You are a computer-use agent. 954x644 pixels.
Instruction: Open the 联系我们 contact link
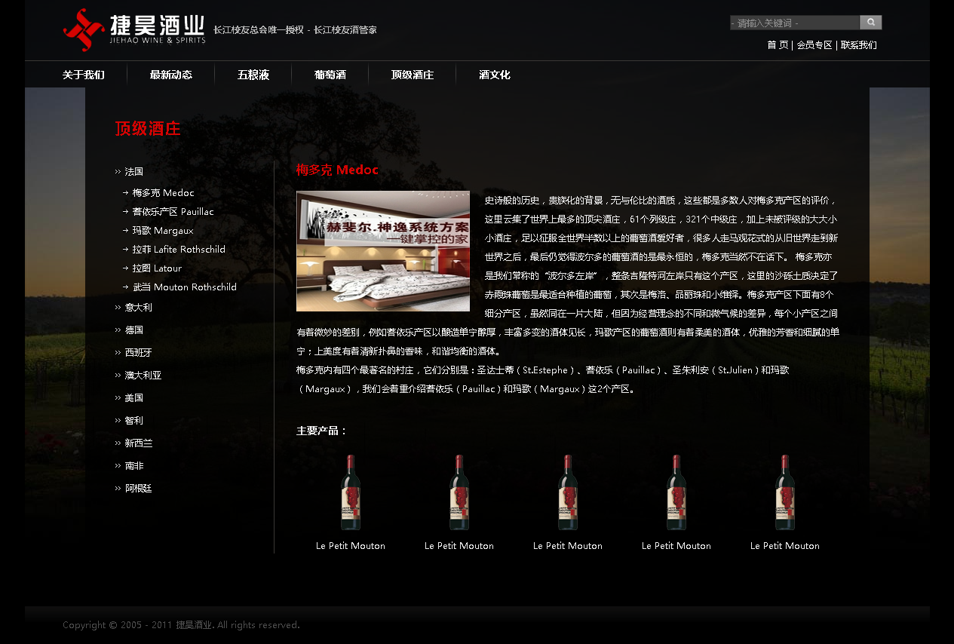tap(859, 45)
